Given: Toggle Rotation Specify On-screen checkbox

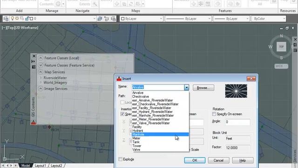Looking at the screenshot, I should pyautogui.click(x=214, y=114).
